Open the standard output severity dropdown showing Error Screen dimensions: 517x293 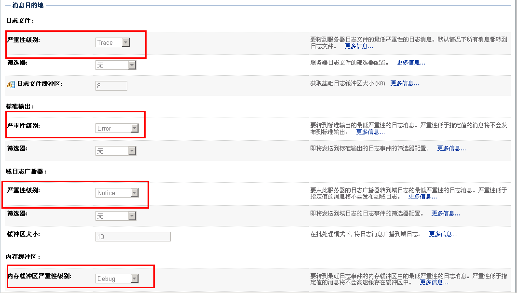[117, 128]
